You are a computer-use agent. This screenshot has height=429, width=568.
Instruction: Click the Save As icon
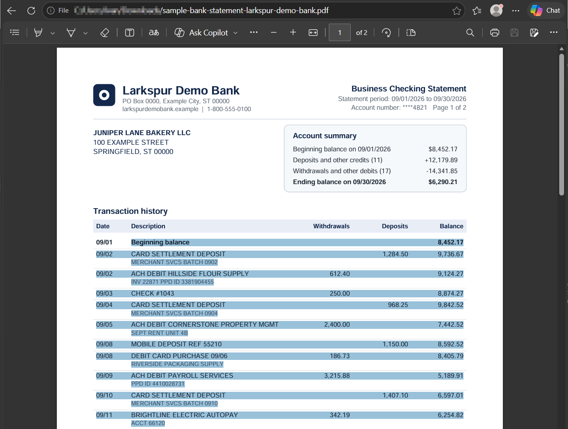(x=534, y=32)
